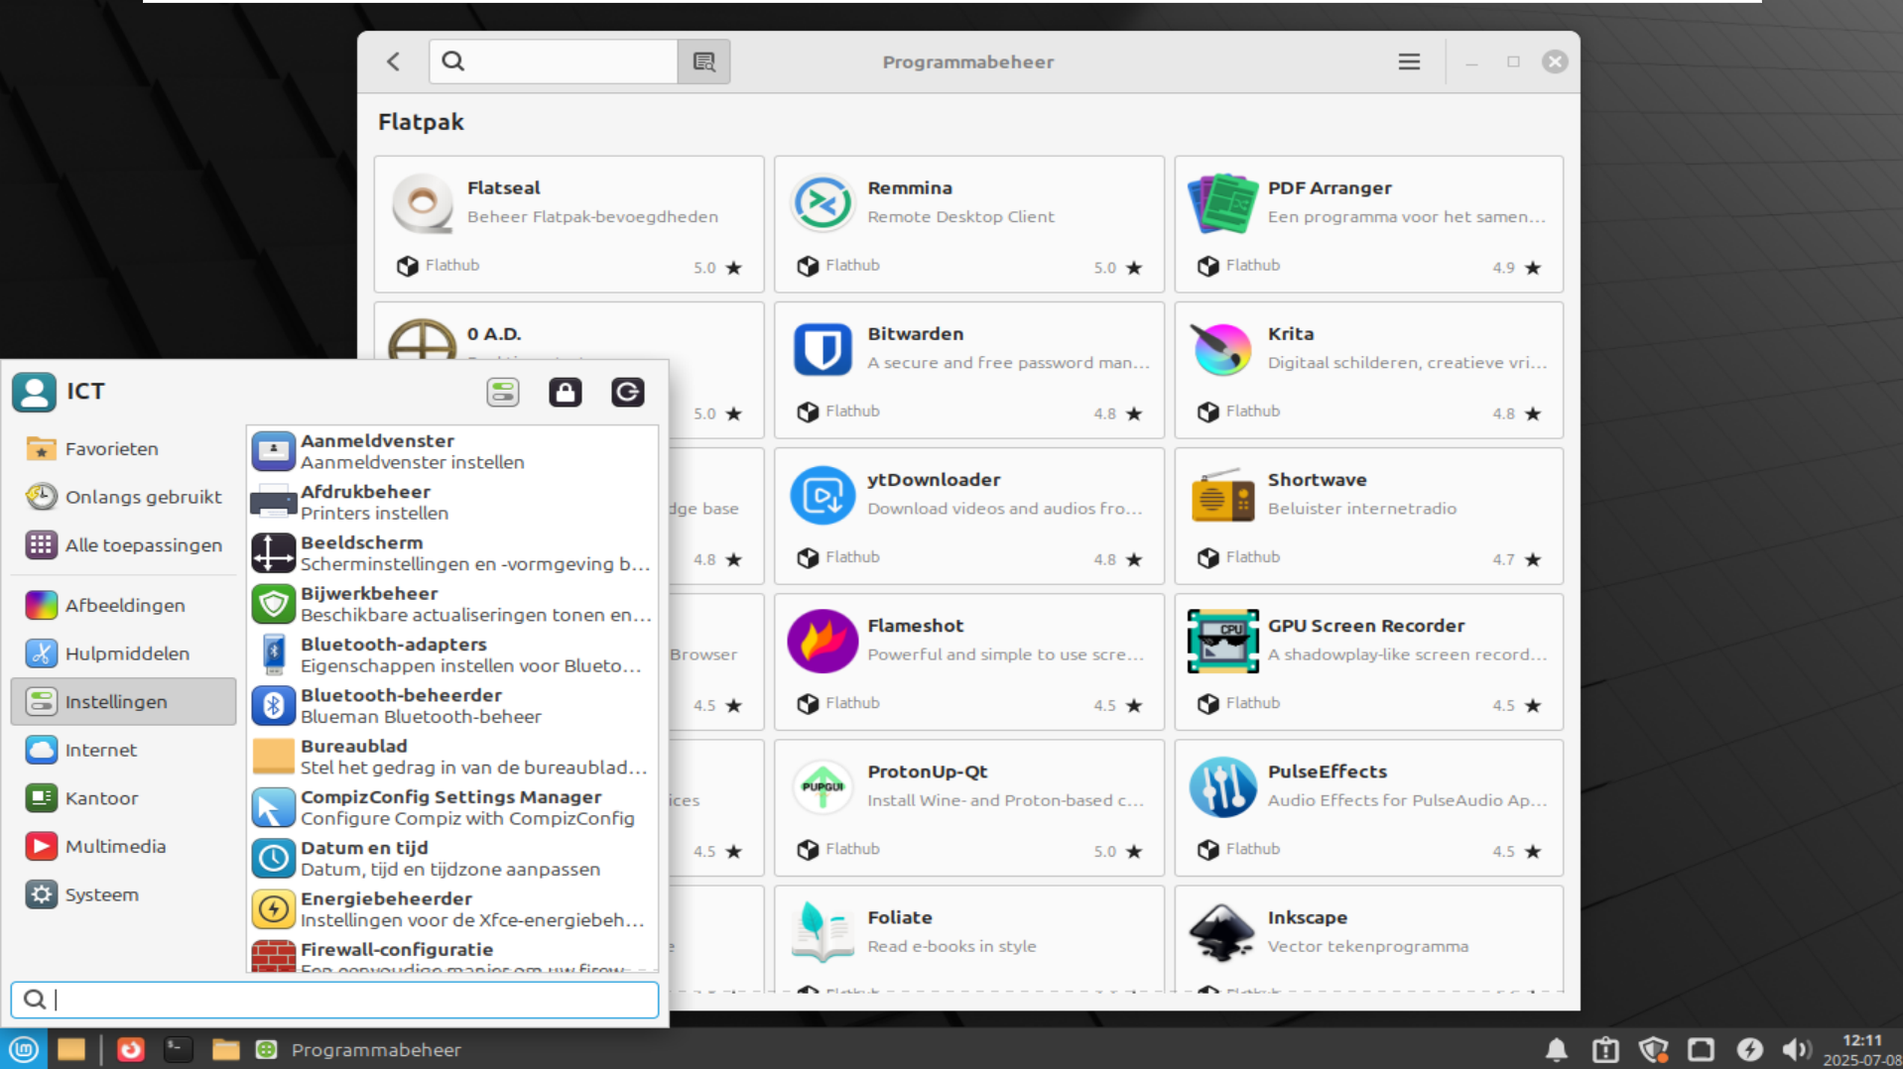This screenshot has height=1069, width=1903.
Task: Open the Shortwave radio icon
Action: tap(1222, 495)
